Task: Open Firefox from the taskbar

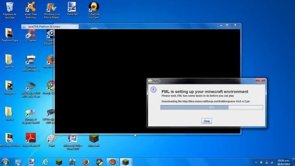Action: click(x=86, y=162)
